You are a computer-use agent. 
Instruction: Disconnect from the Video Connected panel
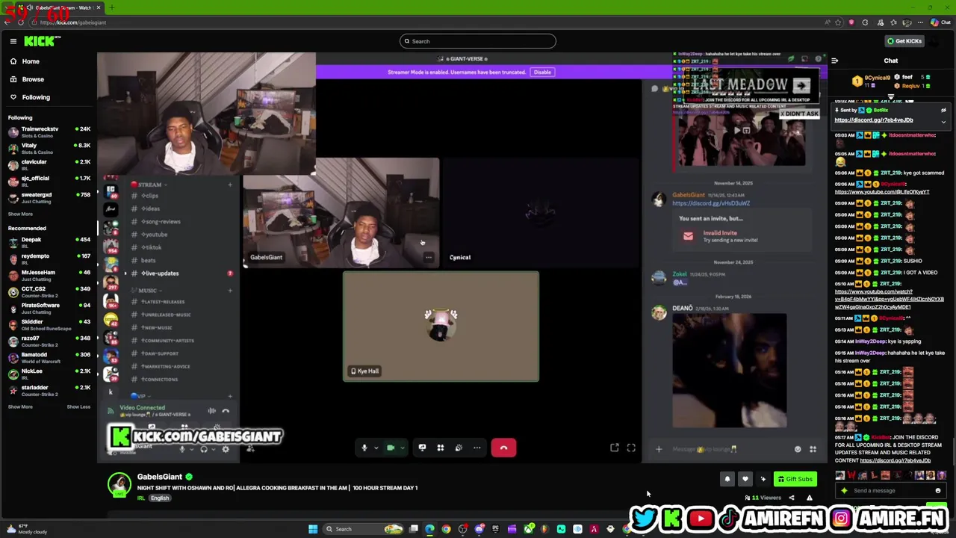226,411
